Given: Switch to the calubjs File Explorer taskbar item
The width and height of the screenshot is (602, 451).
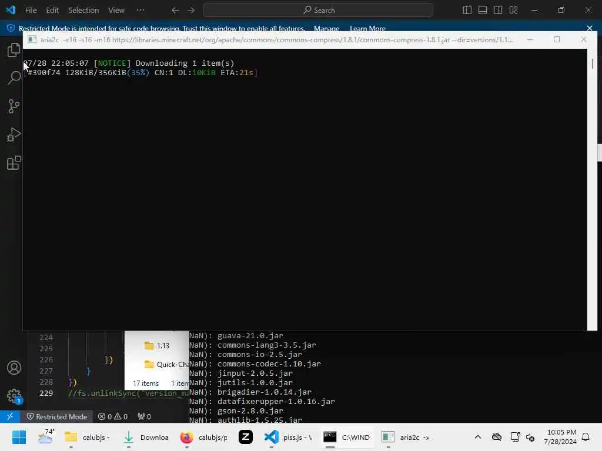Looking at the screenshot, I should (88, 437).
